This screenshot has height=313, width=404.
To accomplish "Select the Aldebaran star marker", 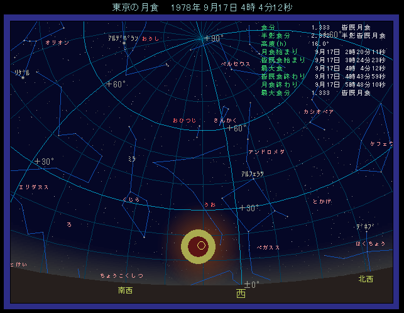I will click(x=124, y=43).
